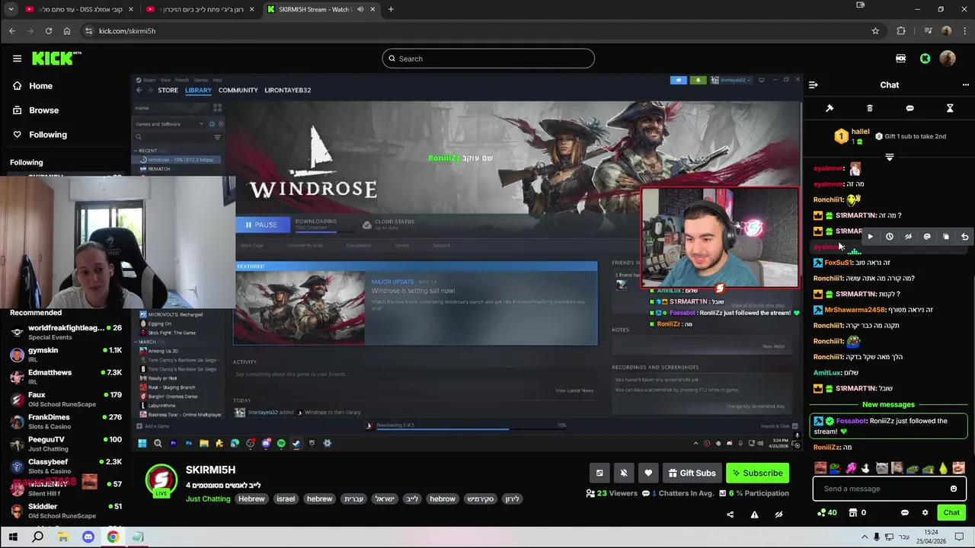
Task: Open emoji picker in message box
Action: tap(954, 489)
